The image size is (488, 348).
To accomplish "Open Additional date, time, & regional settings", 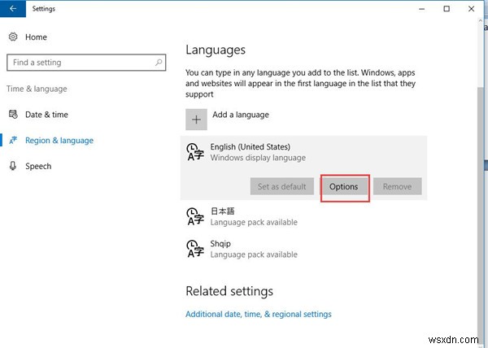I will (x=259, y=314).
